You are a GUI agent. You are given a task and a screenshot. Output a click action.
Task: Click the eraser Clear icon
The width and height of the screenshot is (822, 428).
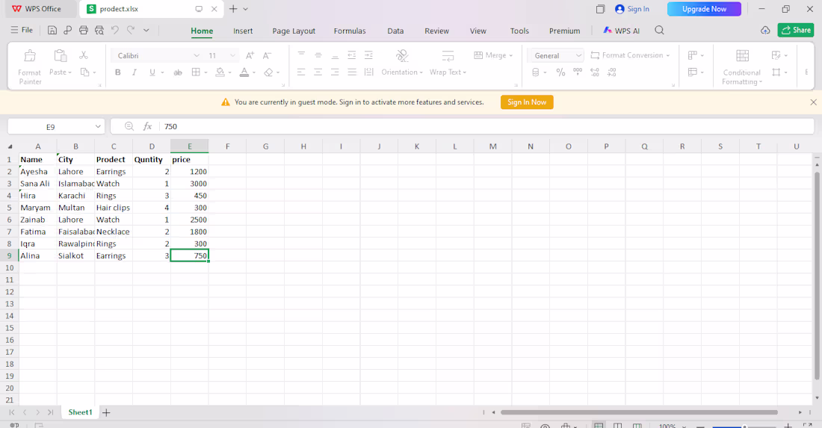point(268,72)
